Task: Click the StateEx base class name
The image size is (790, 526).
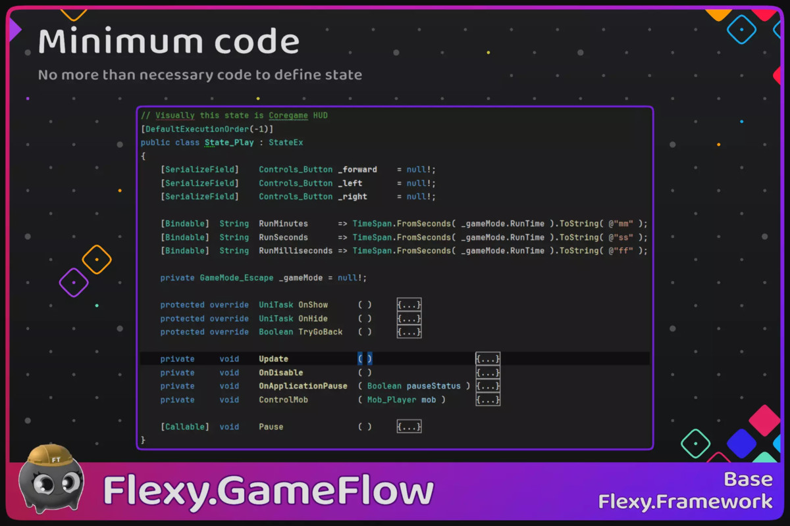Action: pos(286,143)
